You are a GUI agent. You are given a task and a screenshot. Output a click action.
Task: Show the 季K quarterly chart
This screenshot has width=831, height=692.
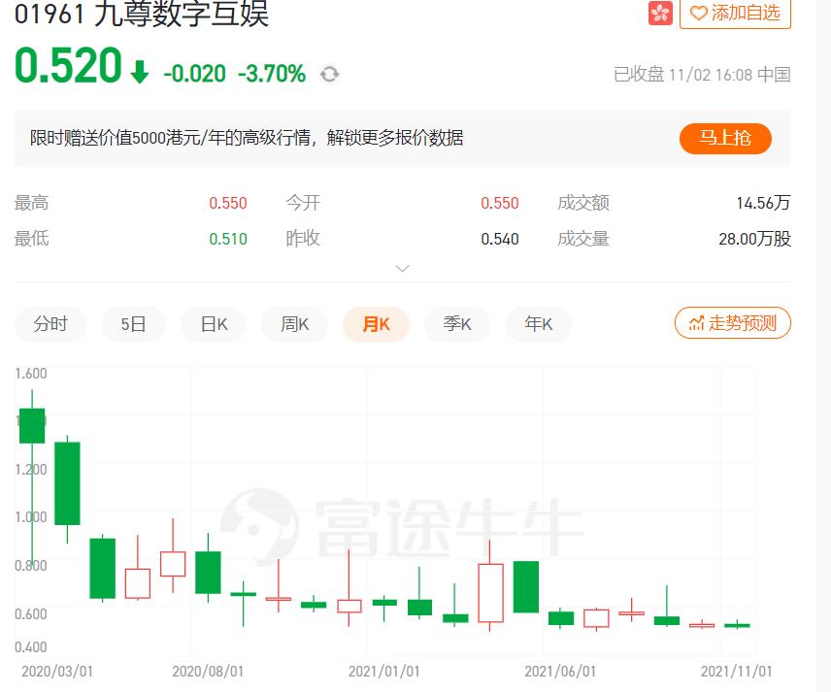coord(457,324)
